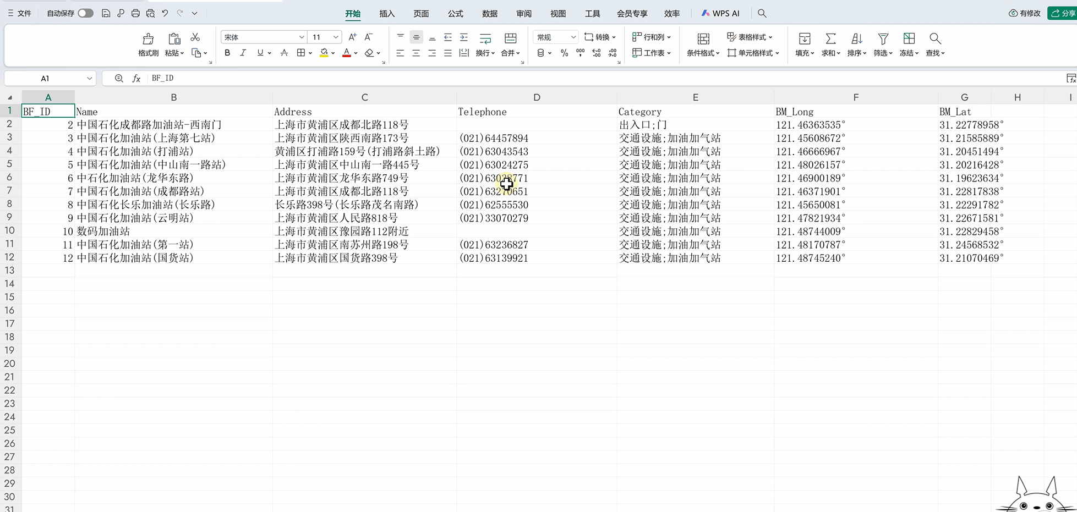The image size is (1077, 512).
Task: Click the Save icon in quick access toolbar
Action: (x=106, y=13)
